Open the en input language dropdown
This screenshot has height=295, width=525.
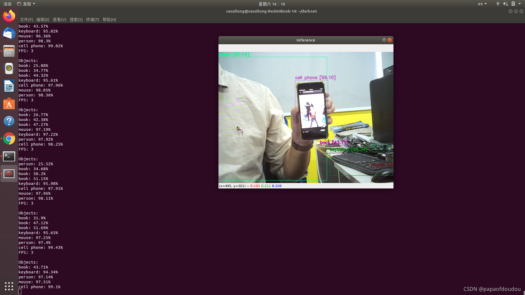[482, 4]
